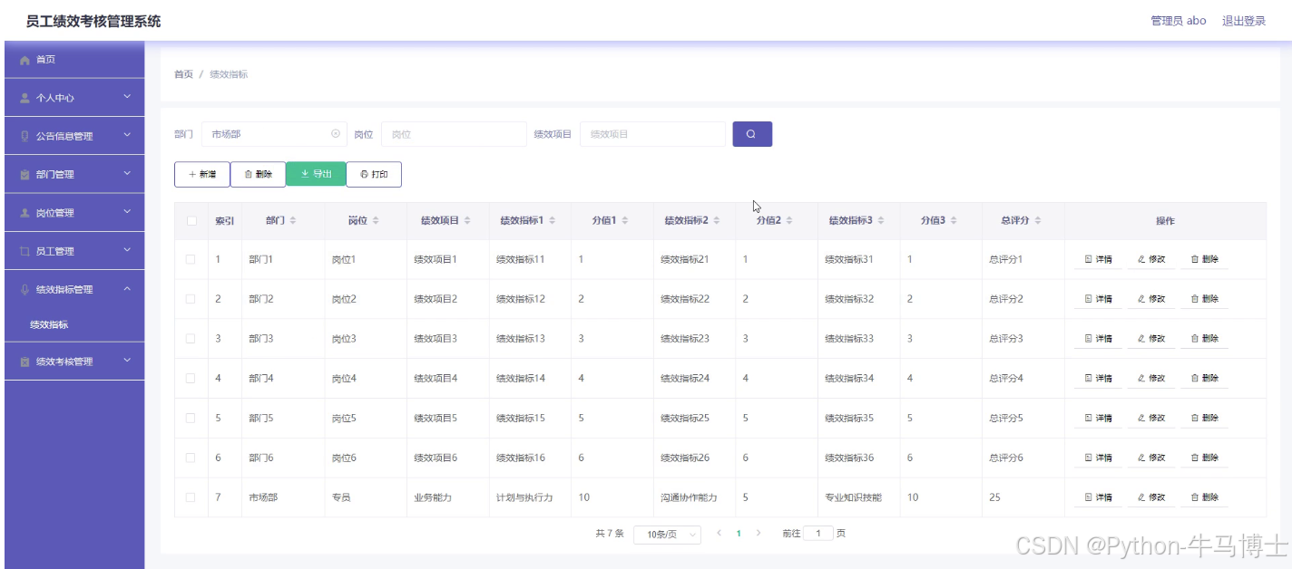Click 退出登录 at top right

[1243, 20]
